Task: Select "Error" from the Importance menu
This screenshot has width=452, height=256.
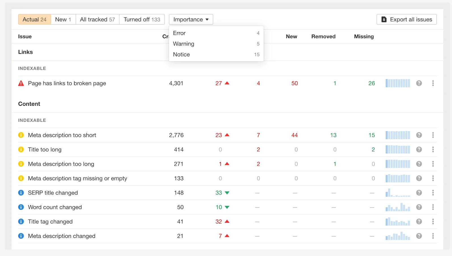Action: (179, 33)
